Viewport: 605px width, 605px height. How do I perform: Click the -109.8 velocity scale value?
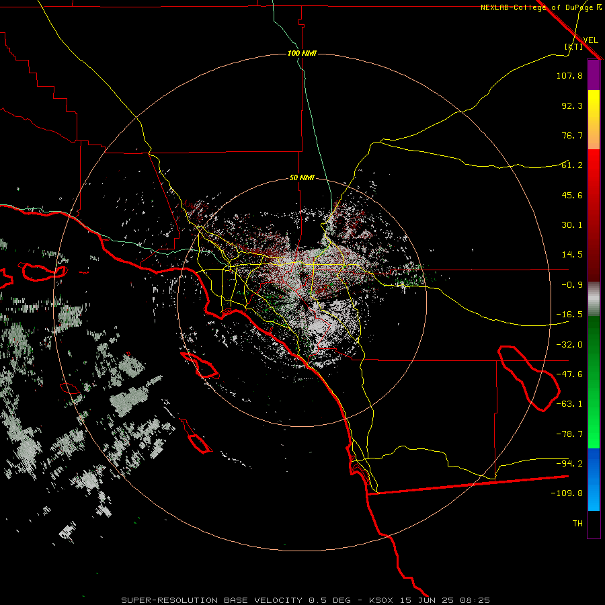567,493
